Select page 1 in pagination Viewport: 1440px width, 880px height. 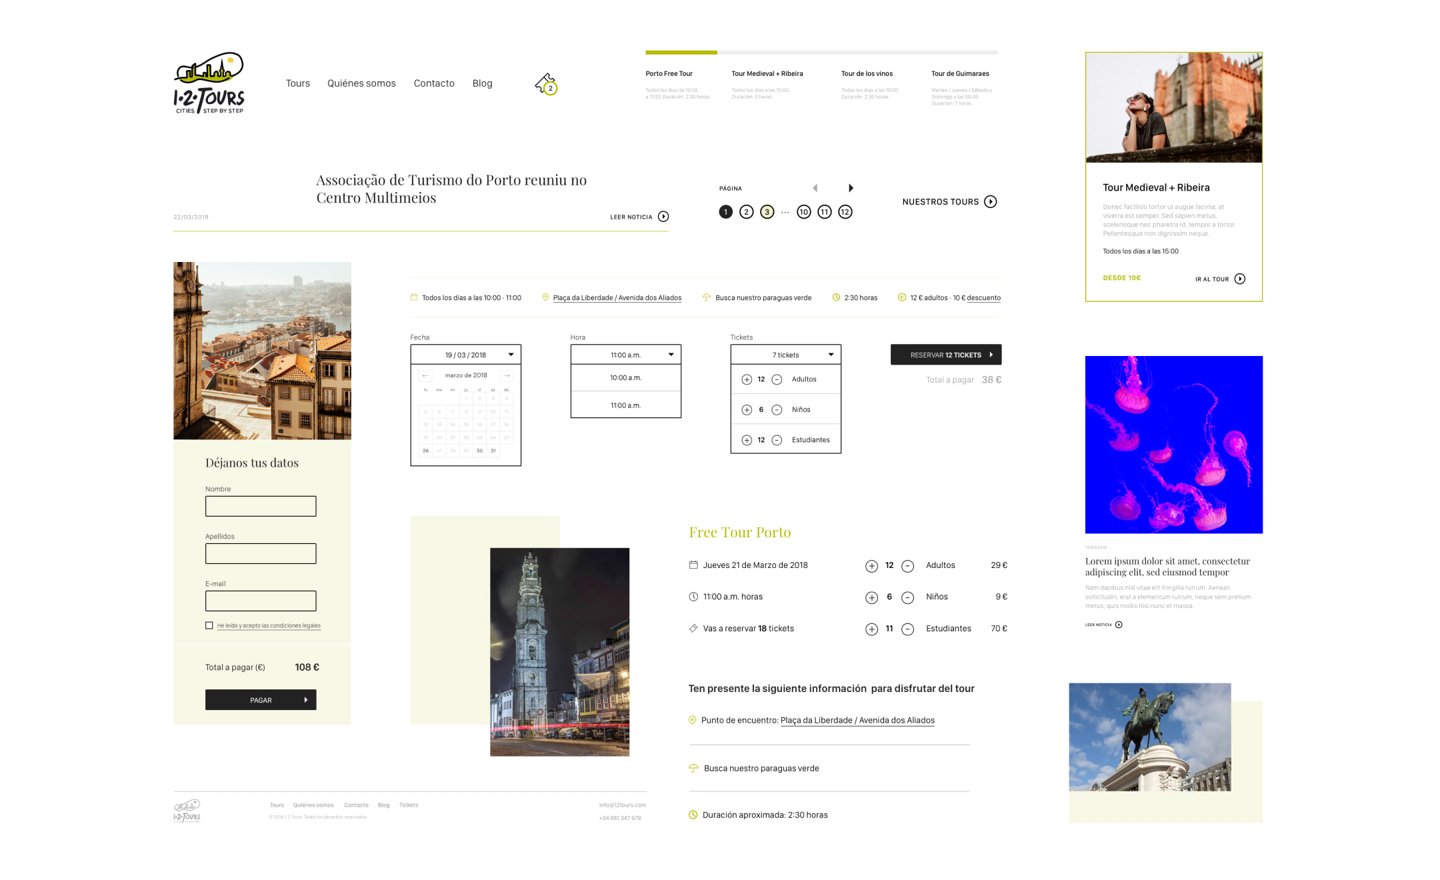[x=726, y=212]
